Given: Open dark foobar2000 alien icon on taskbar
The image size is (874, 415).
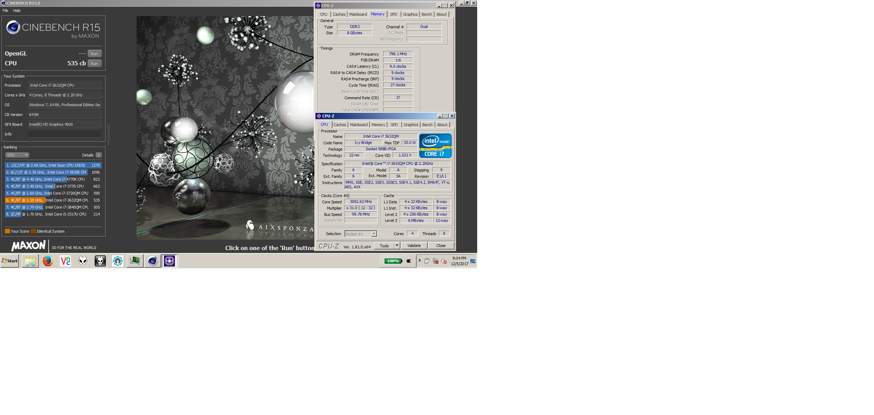Looking at the screenshot, I should [x=100, y=261].
